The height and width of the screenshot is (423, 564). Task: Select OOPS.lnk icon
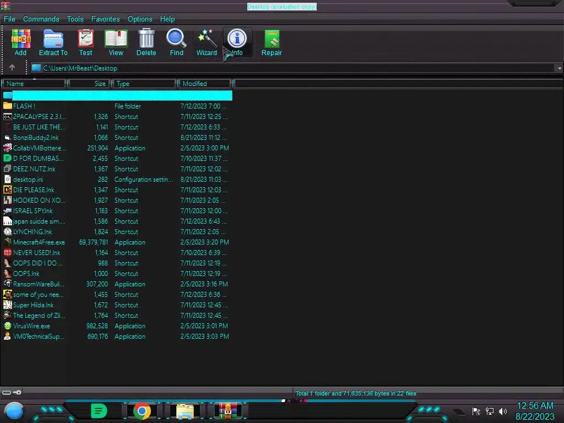click(8, 273)
